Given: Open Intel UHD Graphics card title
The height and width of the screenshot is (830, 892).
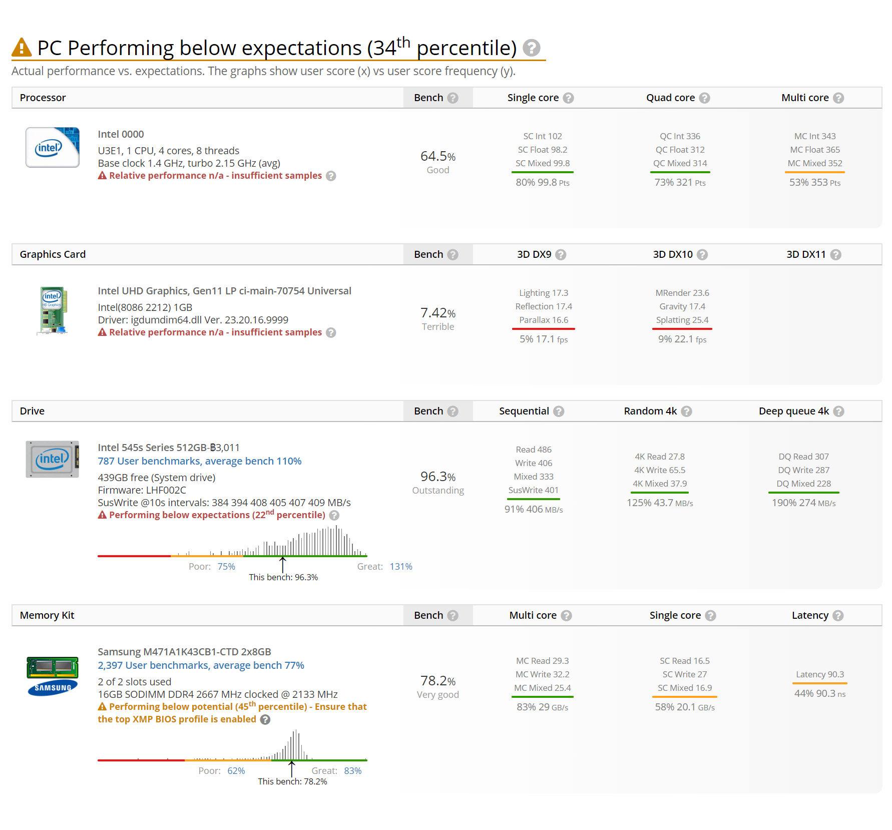Looking at the screenshot, I should (x=224, y=291).
